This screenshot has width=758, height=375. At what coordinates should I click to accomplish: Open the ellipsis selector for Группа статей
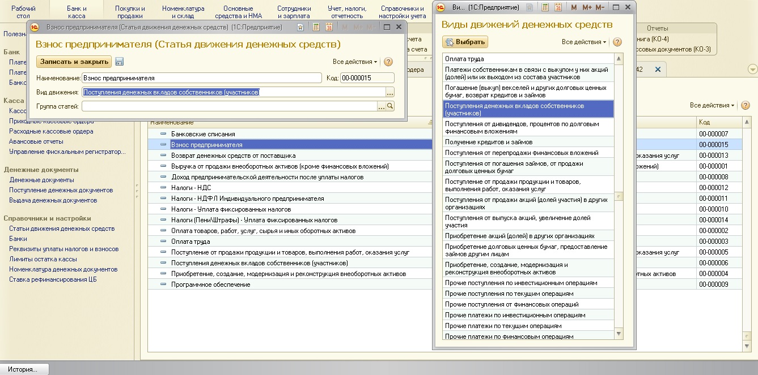click(x=382, y=106)
